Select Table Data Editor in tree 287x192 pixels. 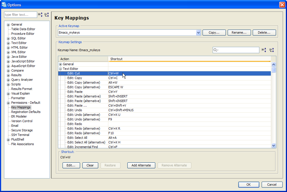(23, 29)
